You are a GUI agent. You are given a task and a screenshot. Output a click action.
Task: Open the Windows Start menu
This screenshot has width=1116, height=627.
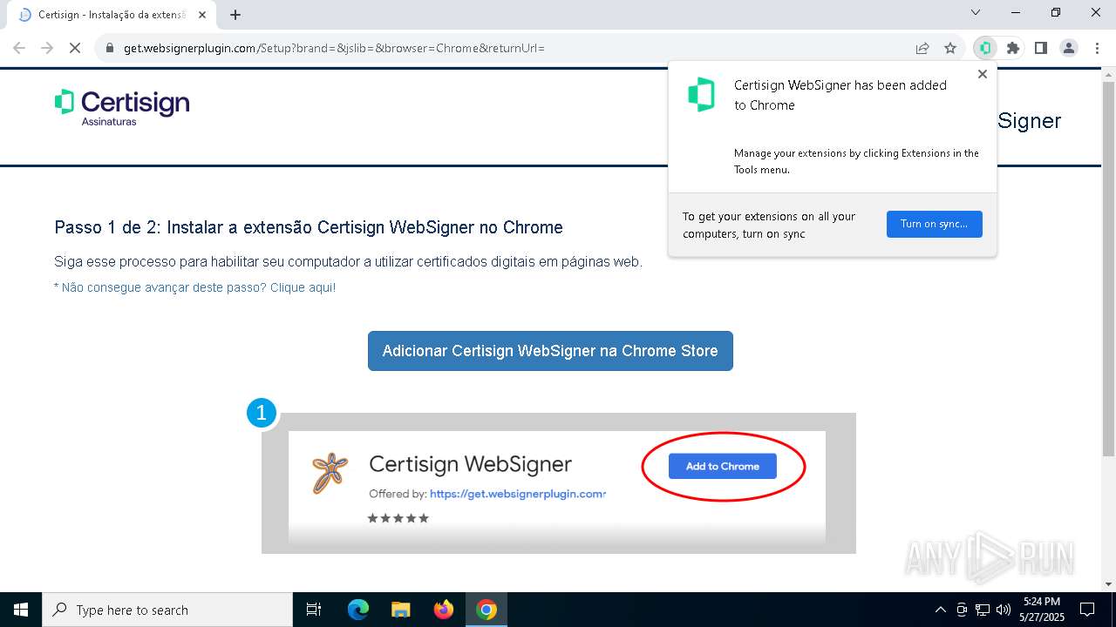pyautogui.click(x=21, y=610)
